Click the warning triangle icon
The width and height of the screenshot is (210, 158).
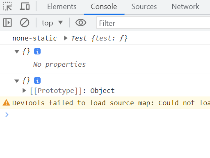click(6, 103)
